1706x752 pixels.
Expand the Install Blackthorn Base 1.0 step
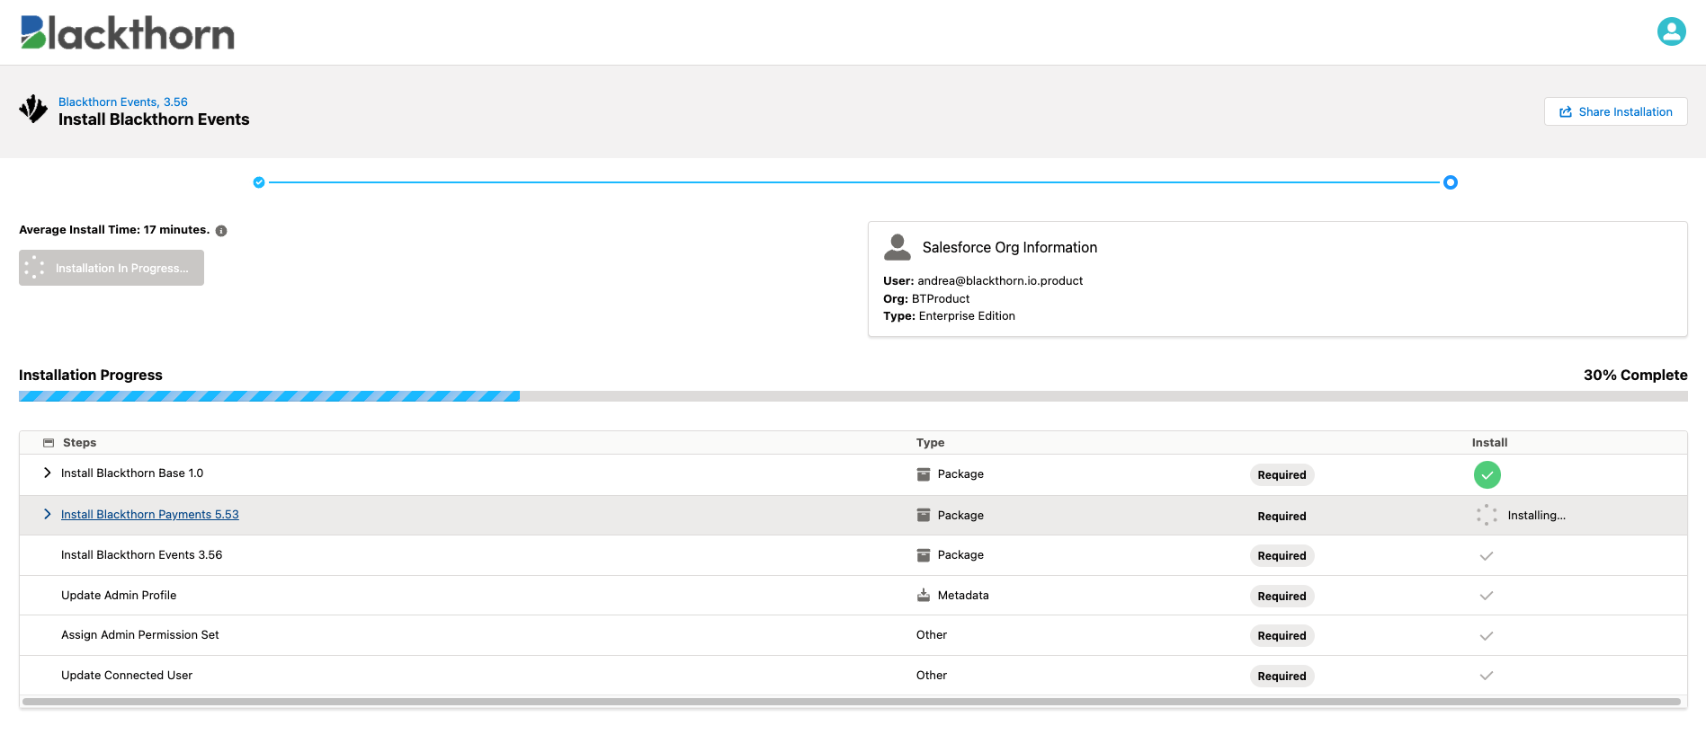(47, 473)
